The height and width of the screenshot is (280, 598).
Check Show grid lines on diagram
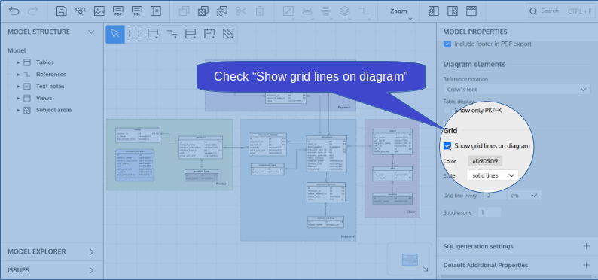point(447,145)
